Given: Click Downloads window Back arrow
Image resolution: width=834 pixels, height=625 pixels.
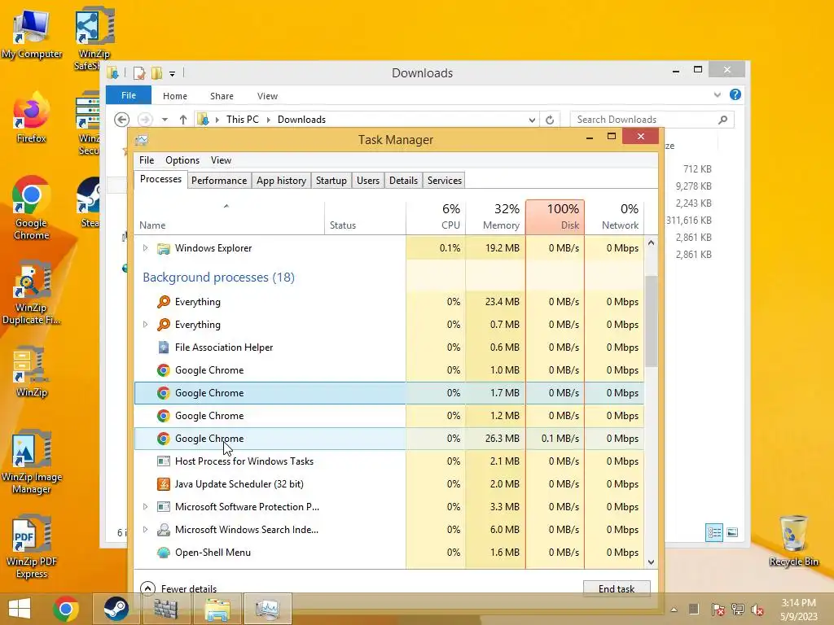Looking at the screenshot, I should tap(122, 120).
